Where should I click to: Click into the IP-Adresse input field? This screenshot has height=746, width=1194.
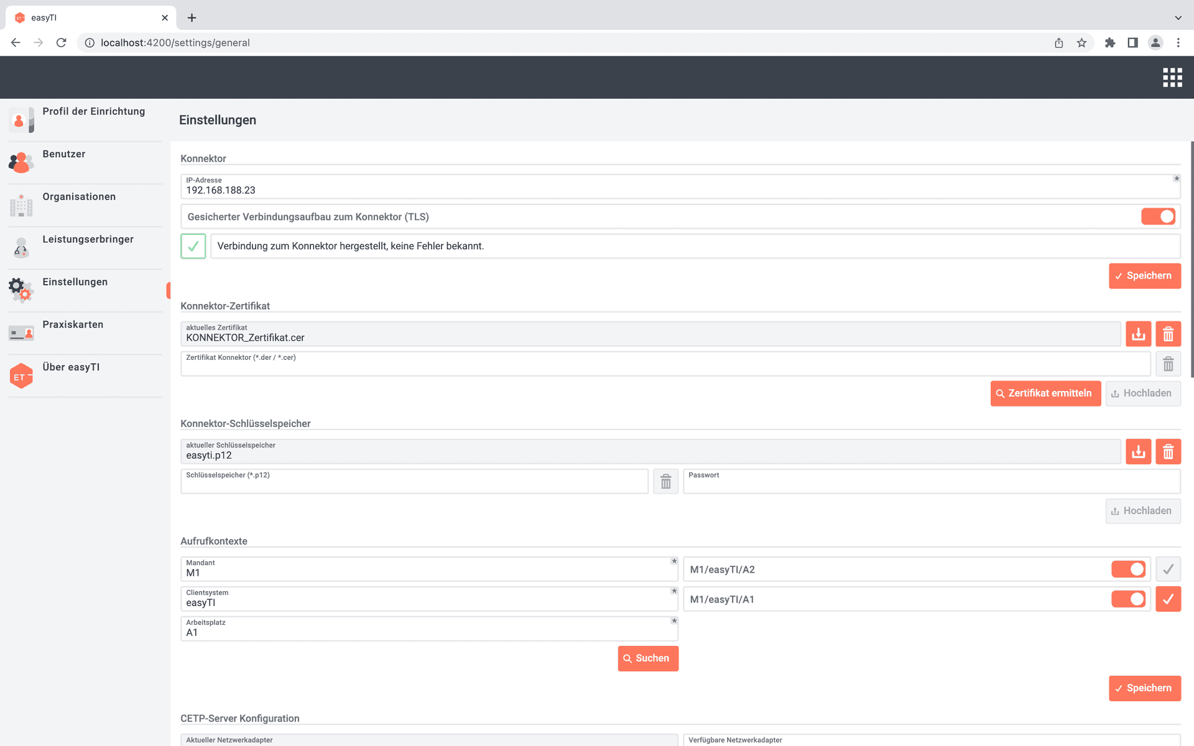coord(678,190)
